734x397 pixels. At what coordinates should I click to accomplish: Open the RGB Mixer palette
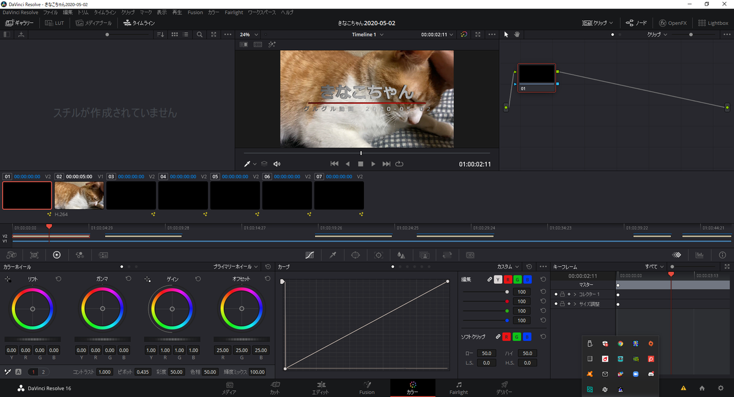click(x=80, y=255)
